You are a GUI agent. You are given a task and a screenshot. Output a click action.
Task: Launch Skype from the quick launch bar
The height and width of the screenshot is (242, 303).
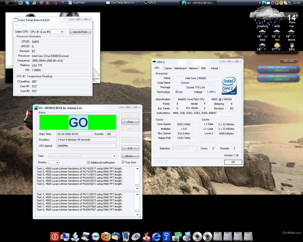28,3
